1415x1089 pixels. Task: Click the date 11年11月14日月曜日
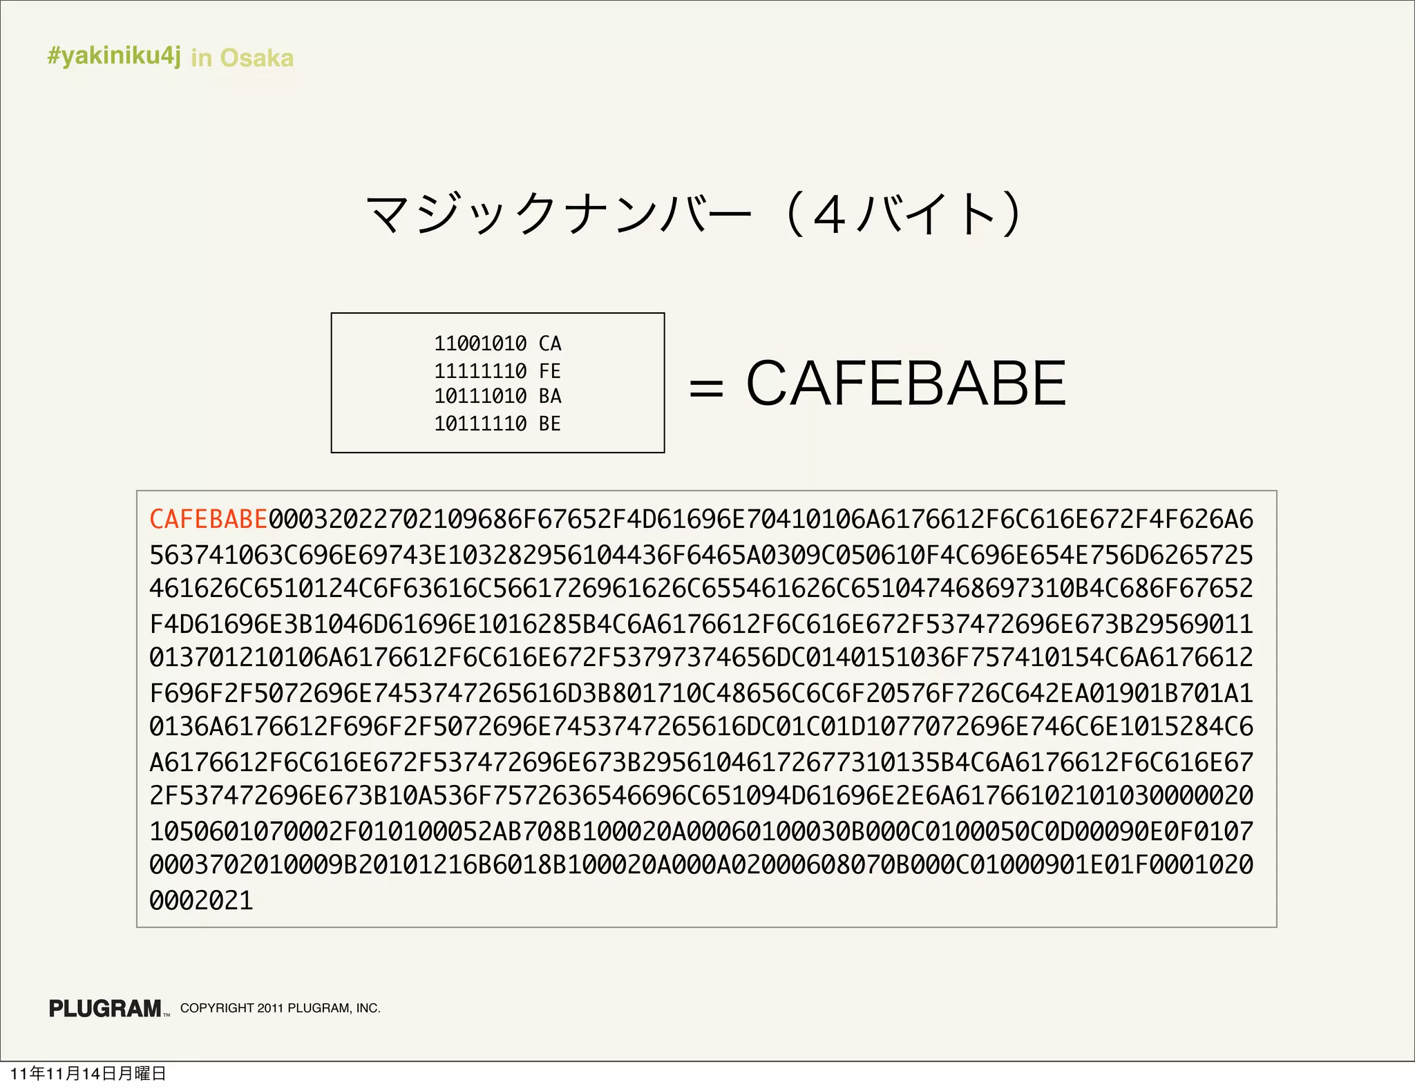pos(88,1073)
